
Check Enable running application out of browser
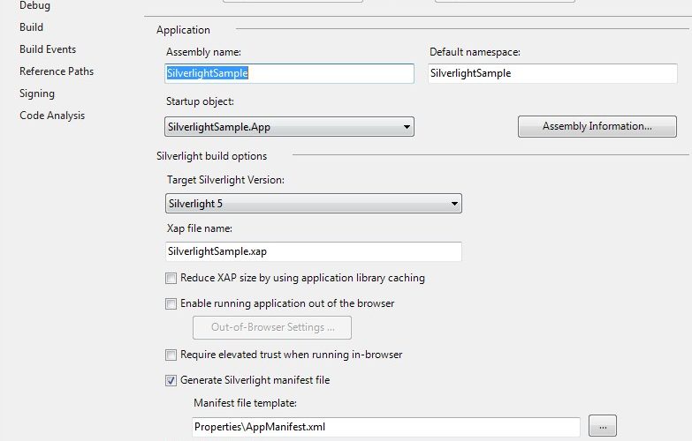pos(171,303)
